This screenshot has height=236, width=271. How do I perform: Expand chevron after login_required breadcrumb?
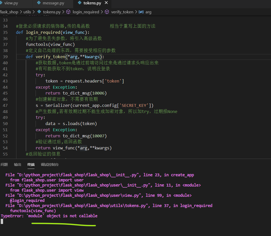pos(102,12)
